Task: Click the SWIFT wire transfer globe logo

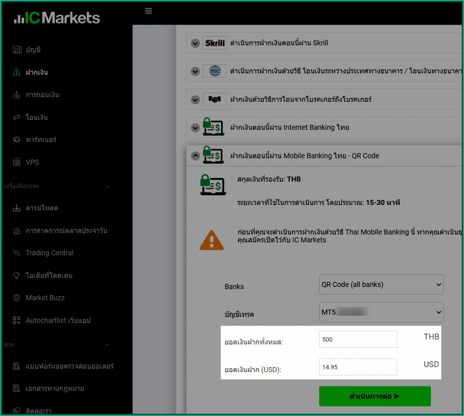Action: click(215, 71)
